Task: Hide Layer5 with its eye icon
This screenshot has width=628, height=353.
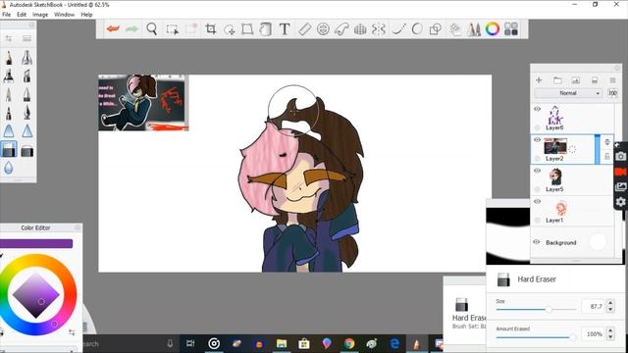Action: point(537,171)
